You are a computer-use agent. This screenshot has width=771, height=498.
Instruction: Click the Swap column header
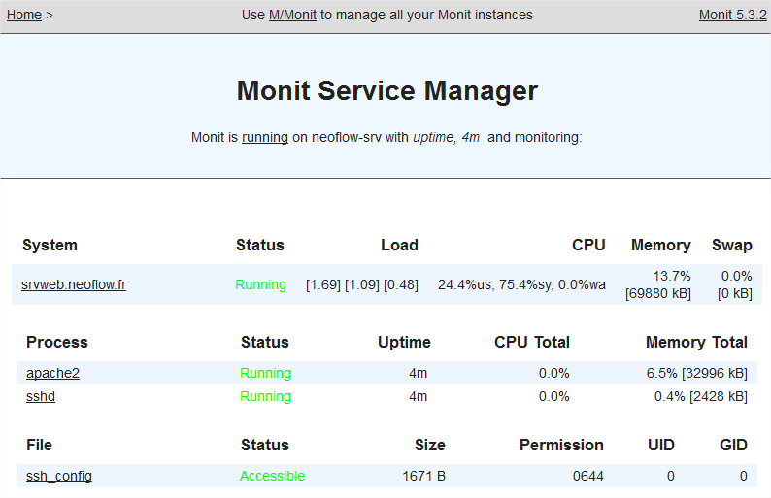click(x=731, y=245)
